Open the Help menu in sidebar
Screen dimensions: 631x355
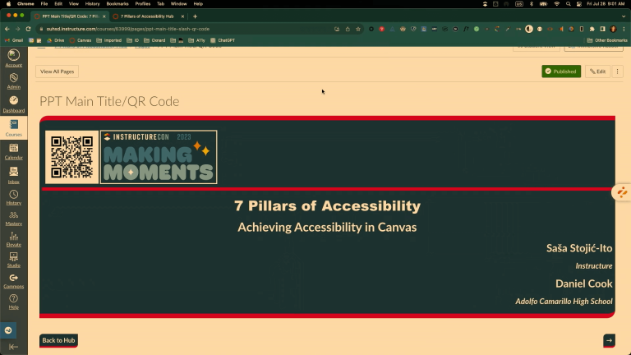[14, 302]
